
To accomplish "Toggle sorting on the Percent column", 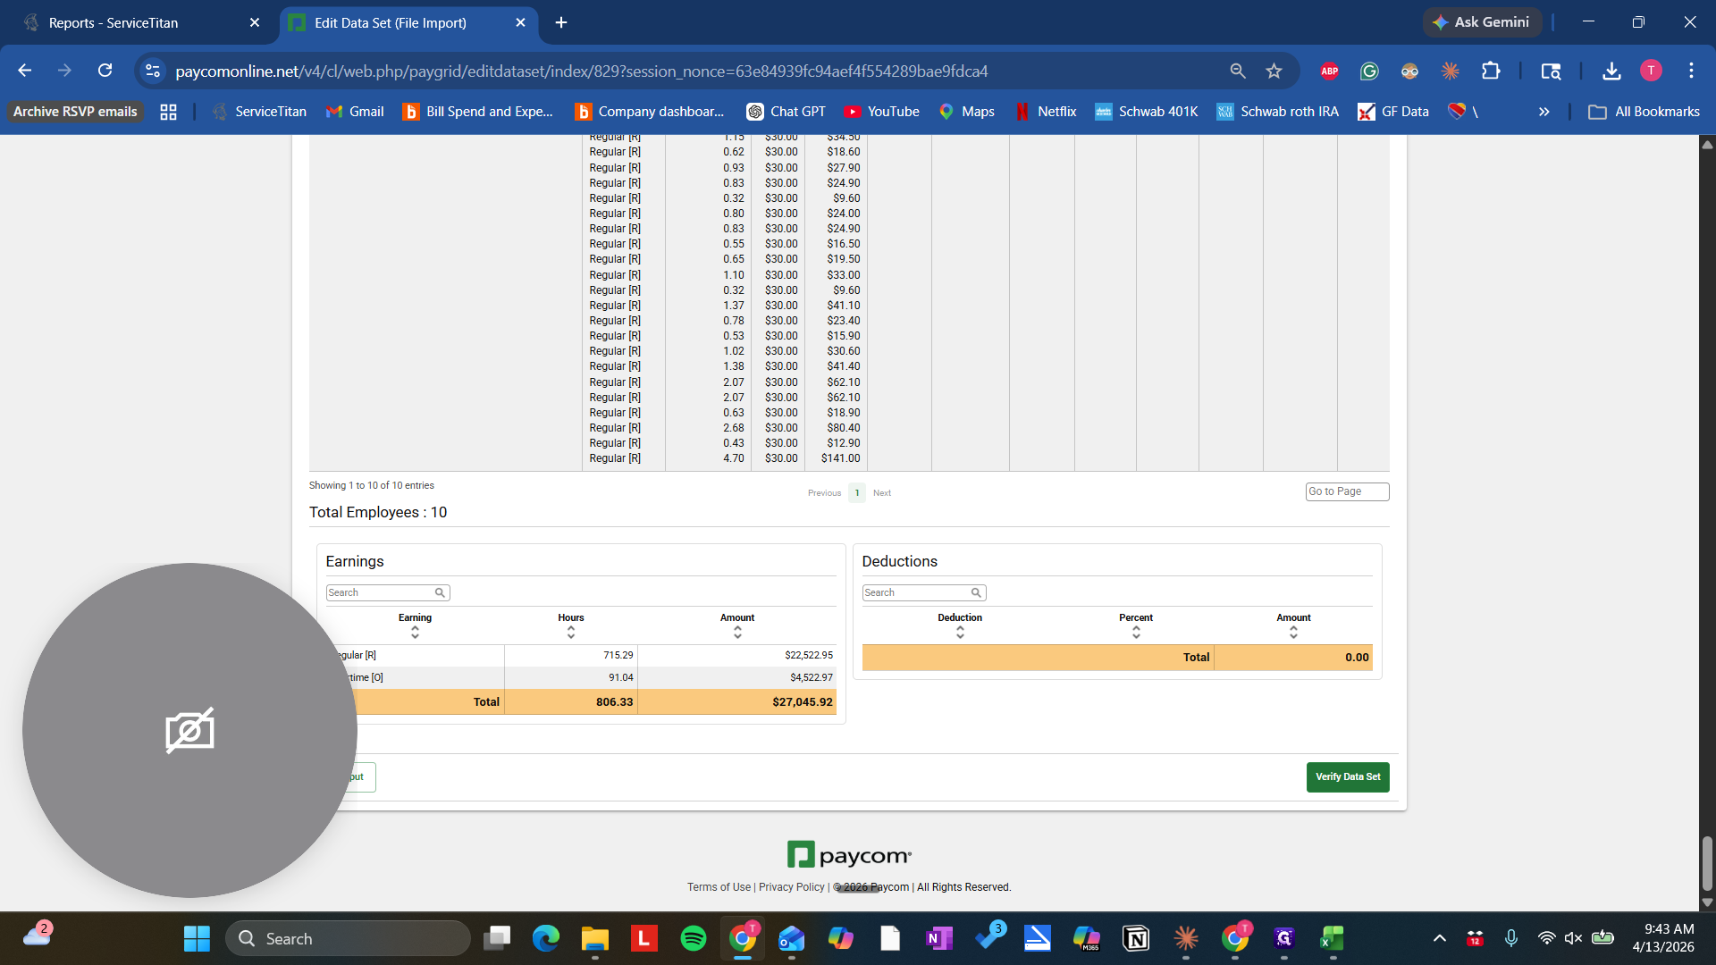I will click(x=1135, y=632).
